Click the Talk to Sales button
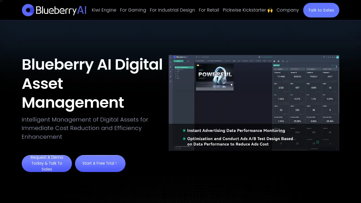This screenshot has width=361, height=203. click(321, 10)
